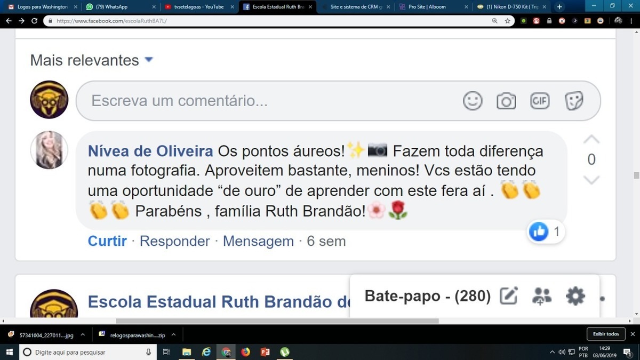Start a new message in Bate-papo

(509, 295)
